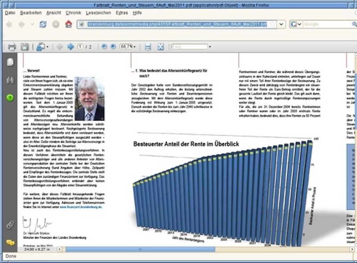Image resolution: width=357 pixels, height=263 pixels.
Task: Toggle scrolling mode page width icon
Action: (148, 47)
